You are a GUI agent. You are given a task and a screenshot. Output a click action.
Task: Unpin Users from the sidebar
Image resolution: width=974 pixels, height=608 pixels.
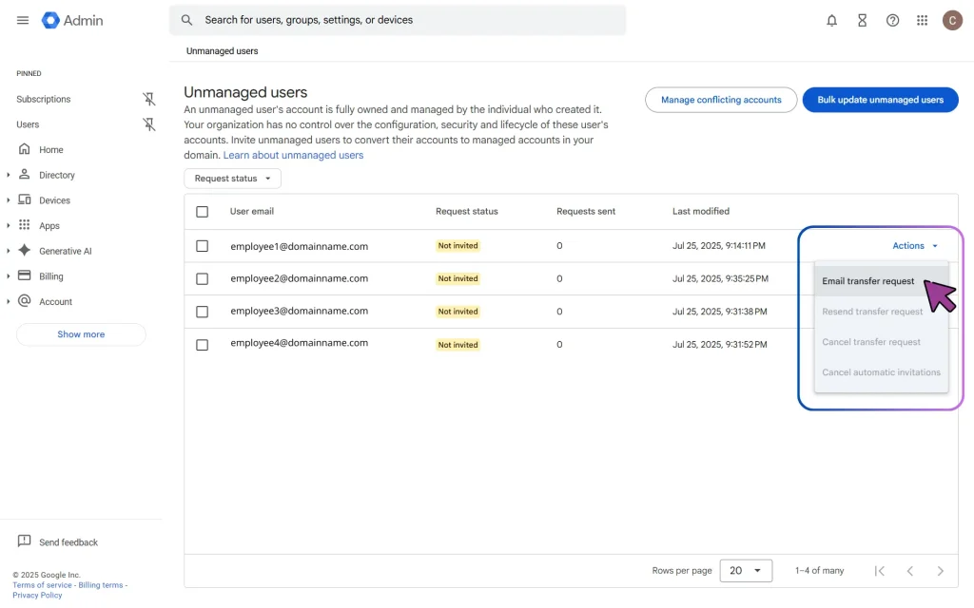click(148, 124)
